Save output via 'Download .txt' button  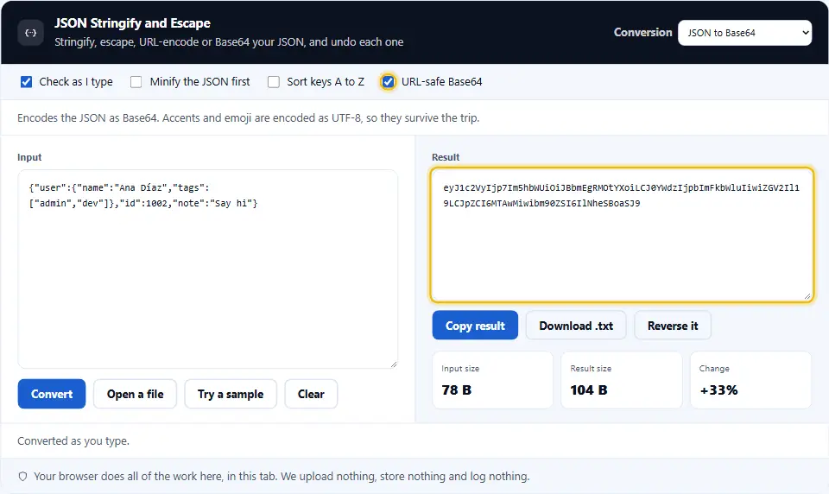[x=576, y=326]
